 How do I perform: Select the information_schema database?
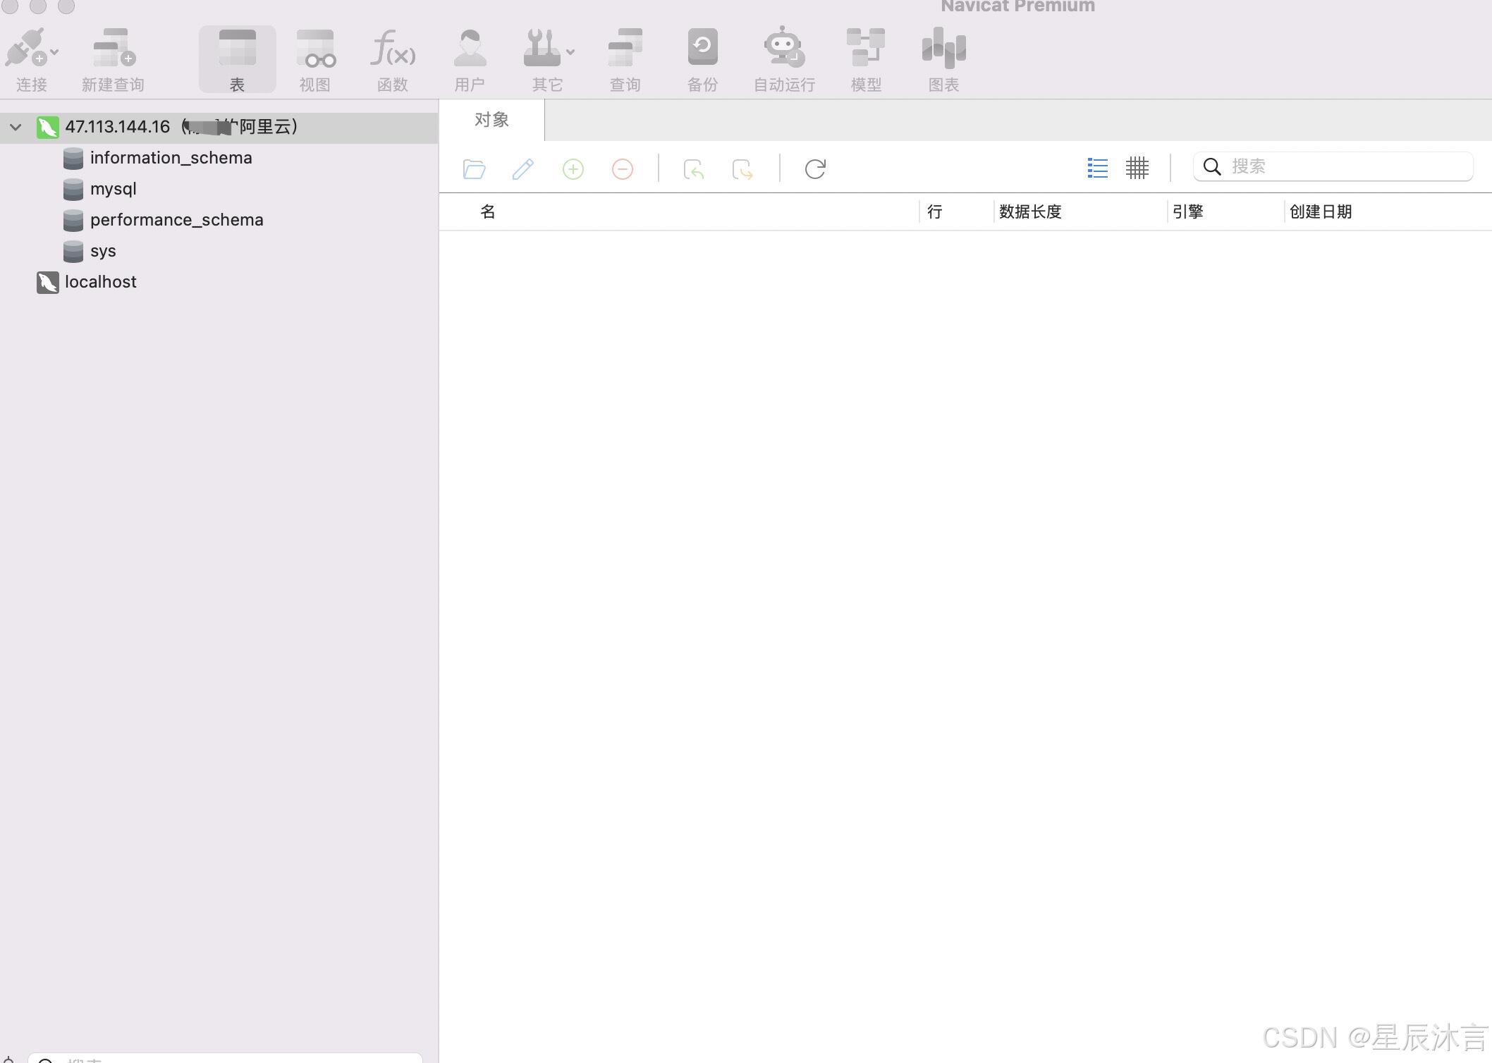coord(171,158)
